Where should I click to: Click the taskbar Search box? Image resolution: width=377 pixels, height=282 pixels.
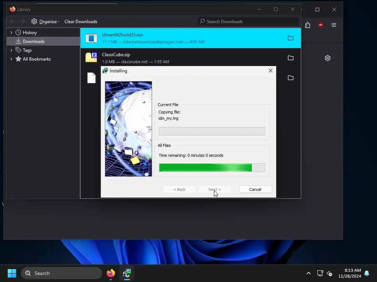(x=61, y=273)
